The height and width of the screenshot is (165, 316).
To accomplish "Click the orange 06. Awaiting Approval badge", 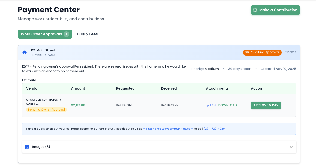I will 262,52.
